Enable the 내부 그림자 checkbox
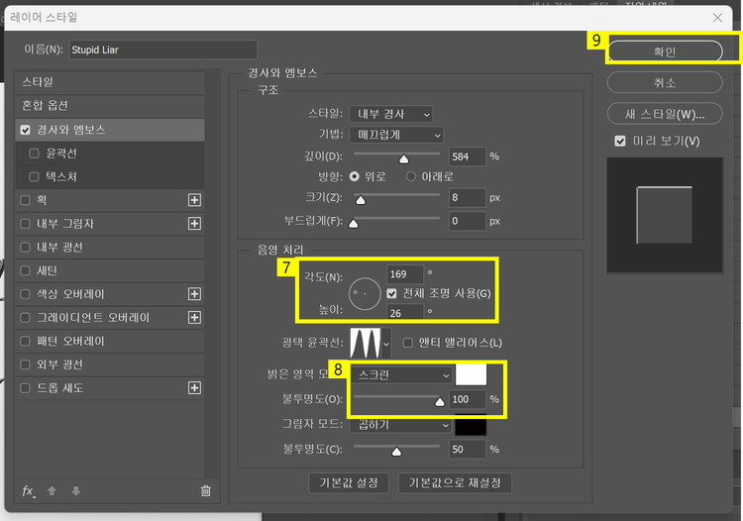 pos(25,224)
